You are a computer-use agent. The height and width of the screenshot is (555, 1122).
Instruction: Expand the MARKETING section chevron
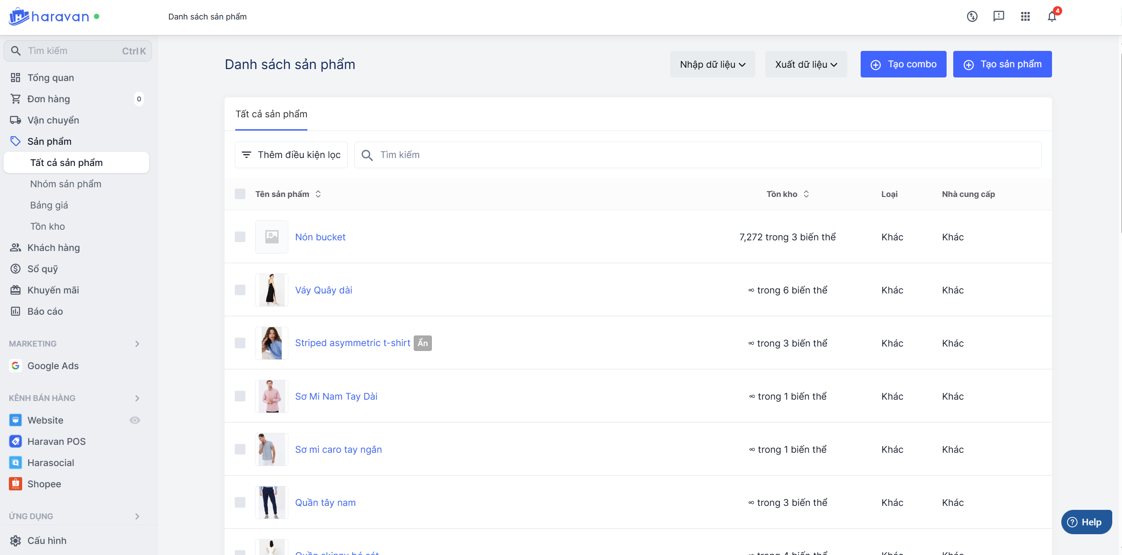137,344
